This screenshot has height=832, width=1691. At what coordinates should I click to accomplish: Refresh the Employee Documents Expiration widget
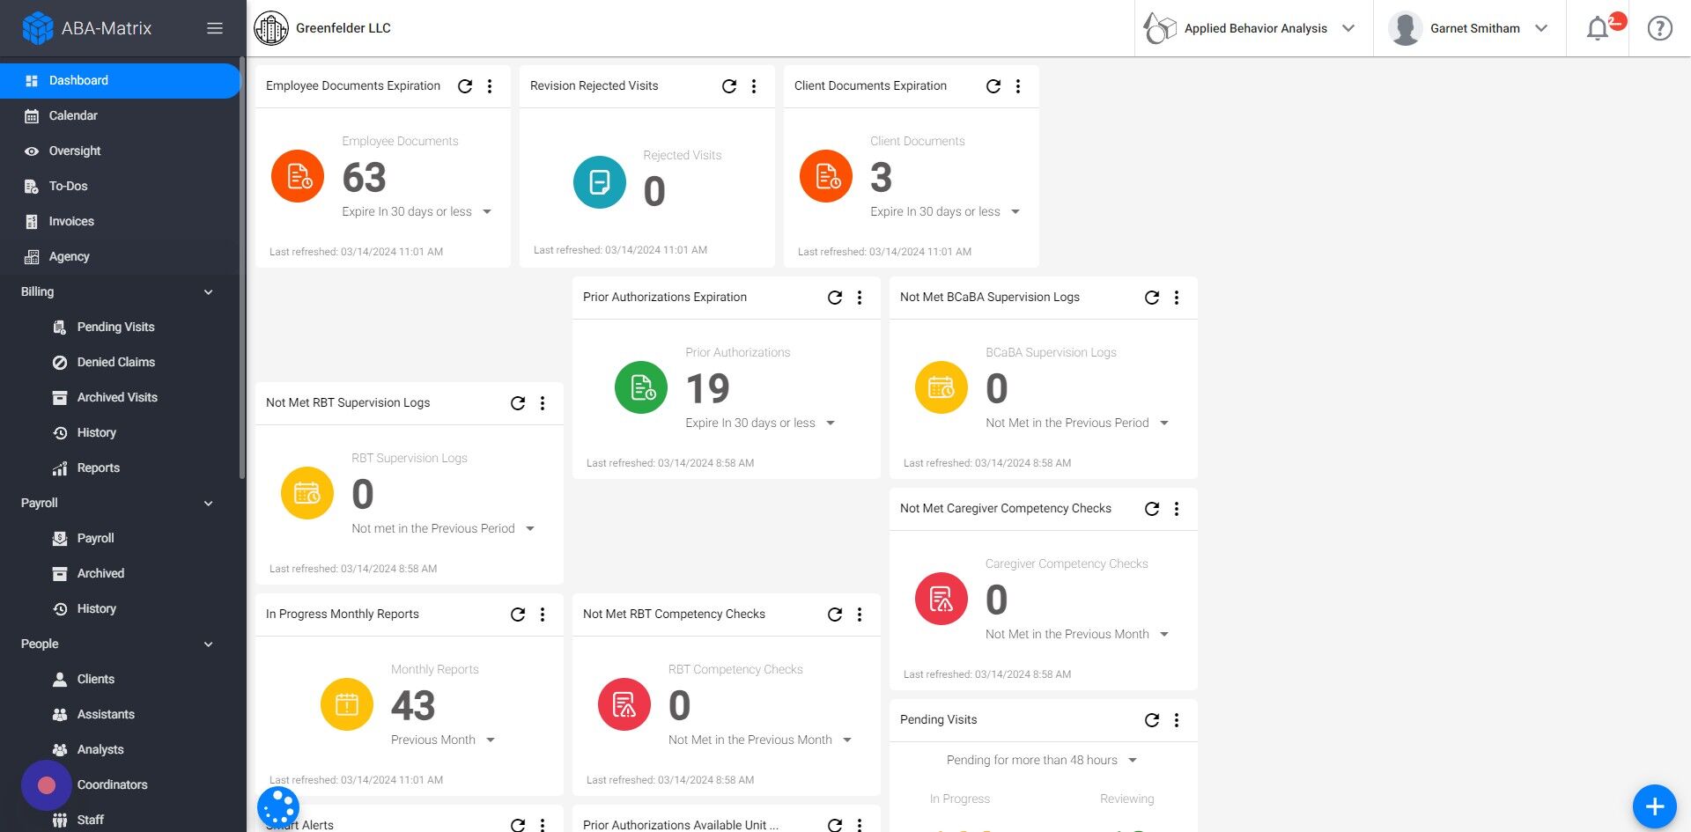[465, 86]
